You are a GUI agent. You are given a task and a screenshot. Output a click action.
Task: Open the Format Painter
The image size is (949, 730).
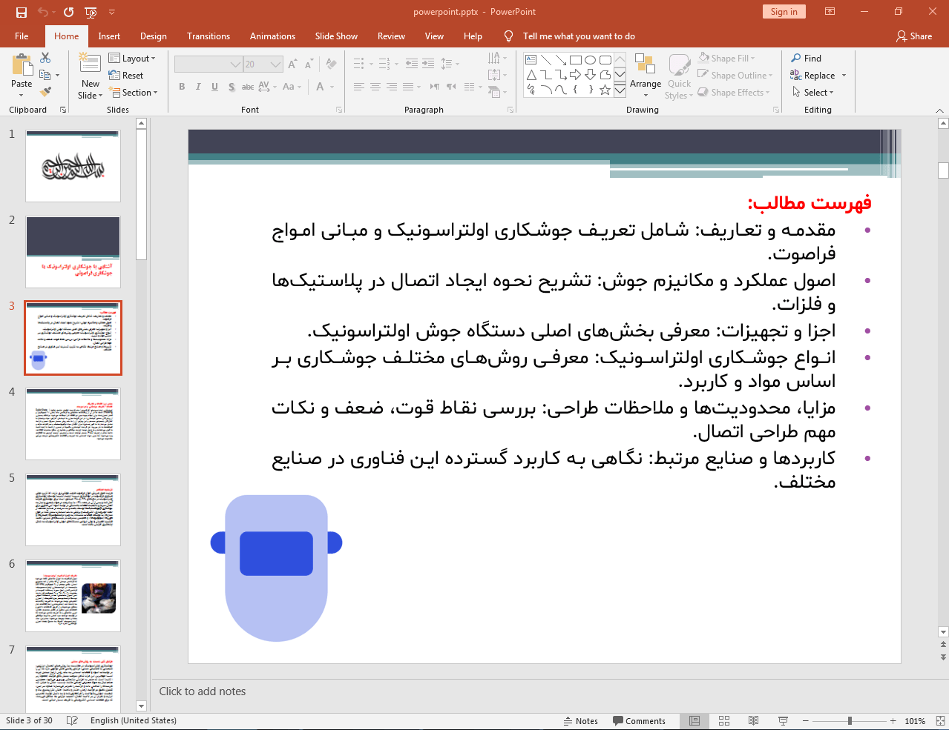click(x=46, y=90)
